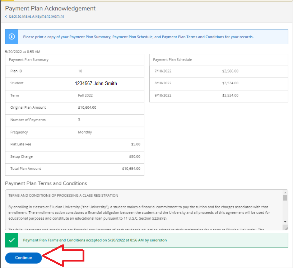Click the terms accepted confirmation message
This screenshot has height=268, width=293.
pos(95,240)
